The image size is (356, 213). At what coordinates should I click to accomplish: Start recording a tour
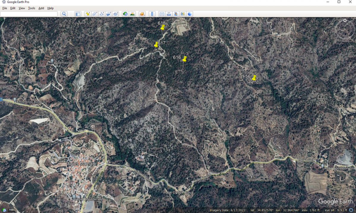116,14
